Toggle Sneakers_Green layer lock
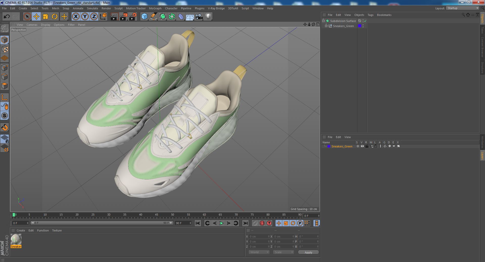The width and height of the screenshot is (485, 262). pos(376,146)
